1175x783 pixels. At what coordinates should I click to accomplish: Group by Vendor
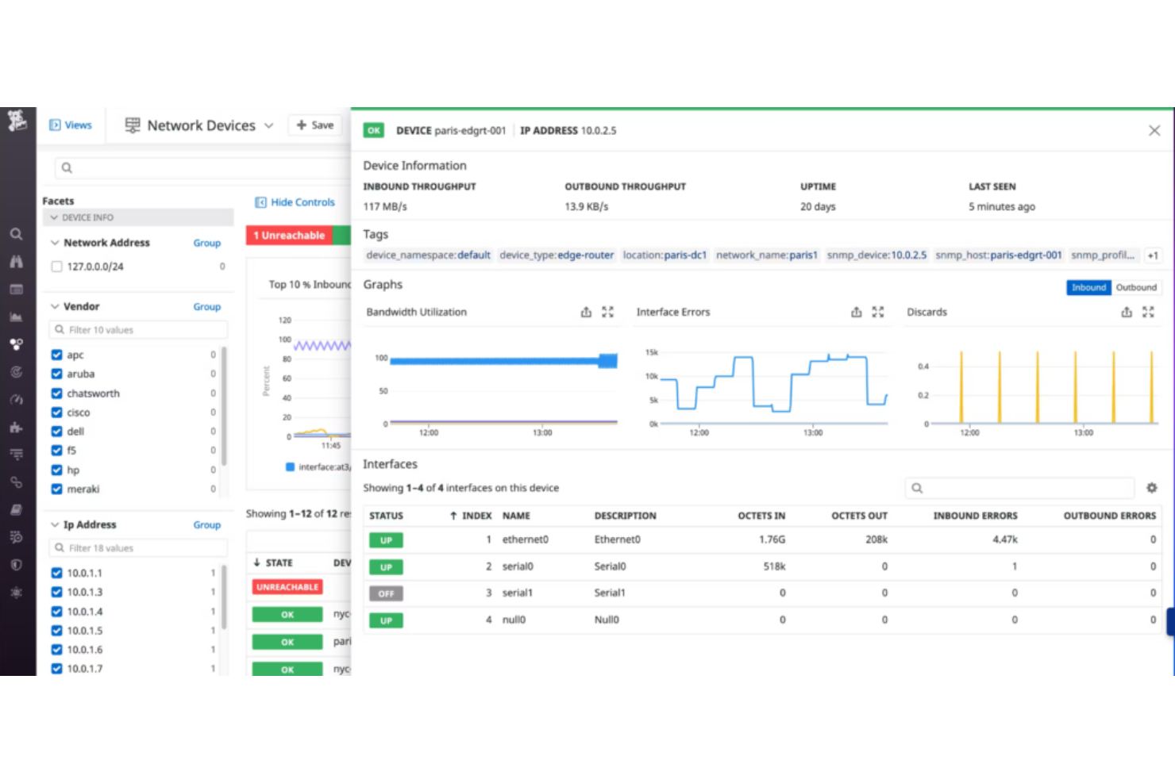206,306
